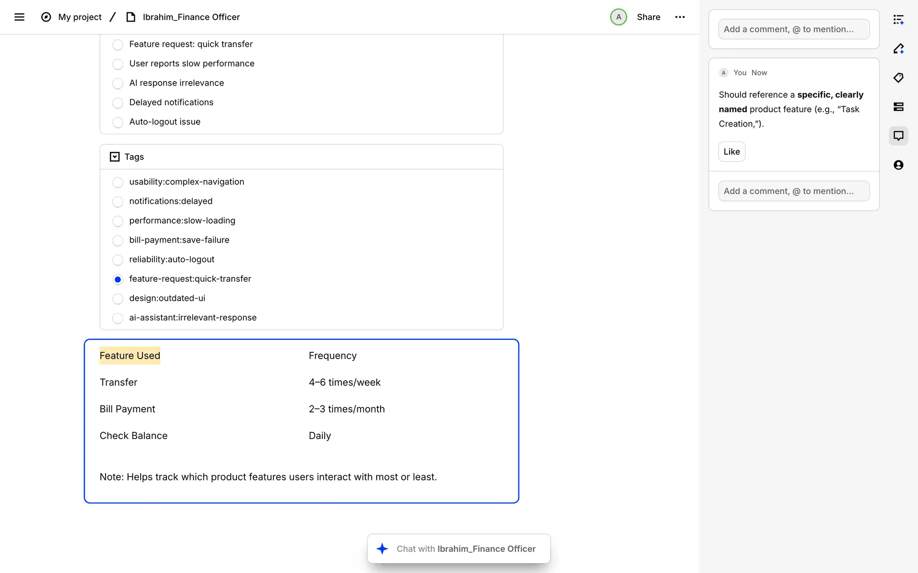Open the highlight pen sidebar icon

[898, 49]
